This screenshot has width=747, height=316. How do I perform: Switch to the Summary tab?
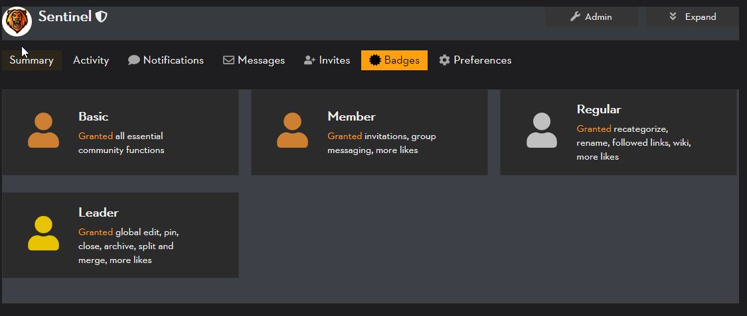[x=31, y=60]
